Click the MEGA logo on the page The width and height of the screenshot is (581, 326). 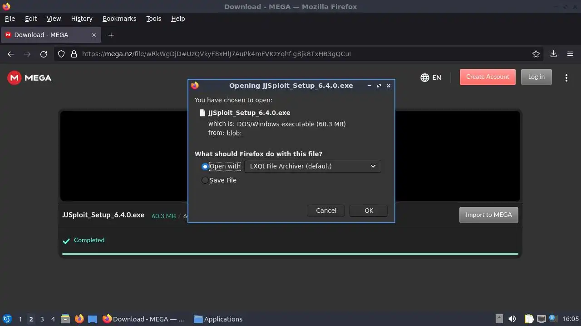[30, 78]
